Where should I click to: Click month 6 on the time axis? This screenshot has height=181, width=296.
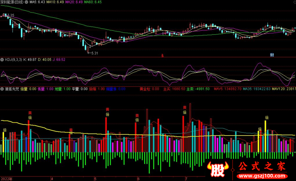[x=138, y=179]
